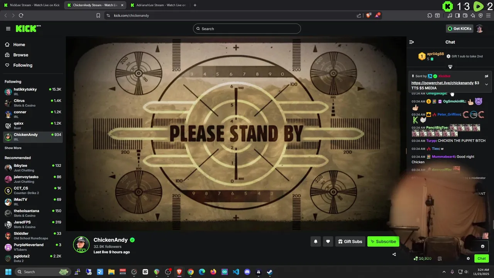Expand the gift leaderboard handle

[x=450, y=67]
